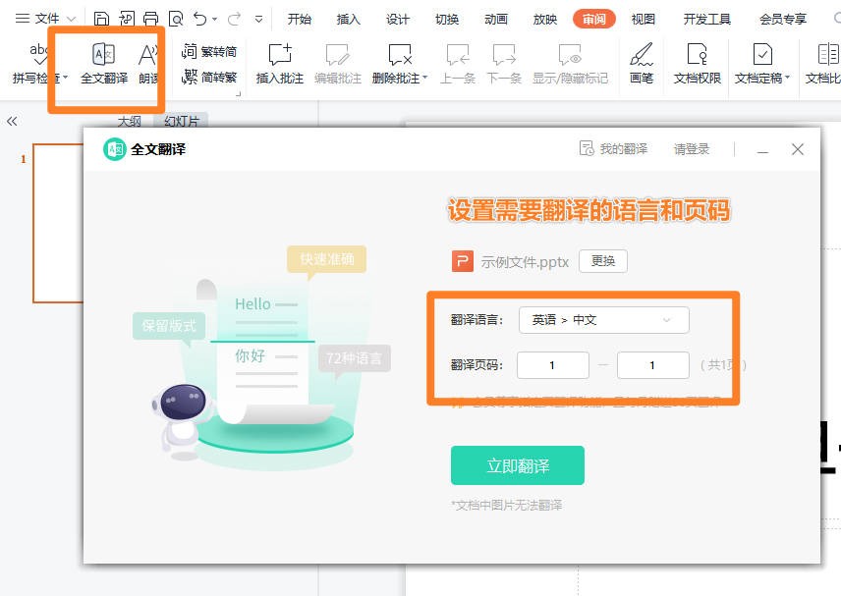Redo the last action
This screenshot has width=841, height=596.
coord(235,19)
